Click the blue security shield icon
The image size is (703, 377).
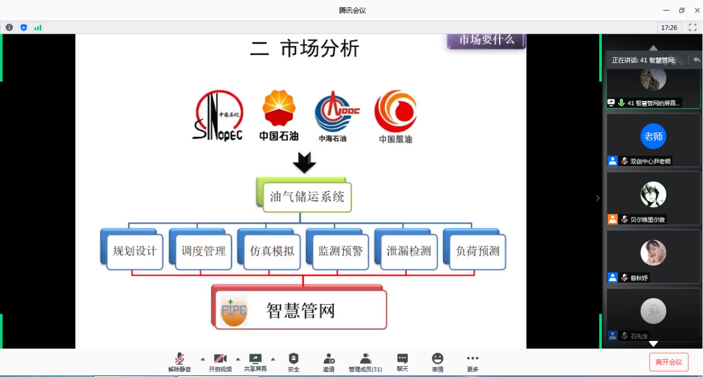(24, 27)
